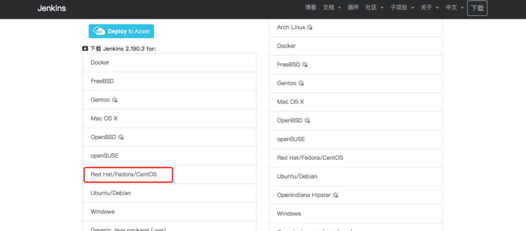Open the 中文 language dropdown
The width and height of the screenshot is (526, 231).
click(x=451, y=7)
